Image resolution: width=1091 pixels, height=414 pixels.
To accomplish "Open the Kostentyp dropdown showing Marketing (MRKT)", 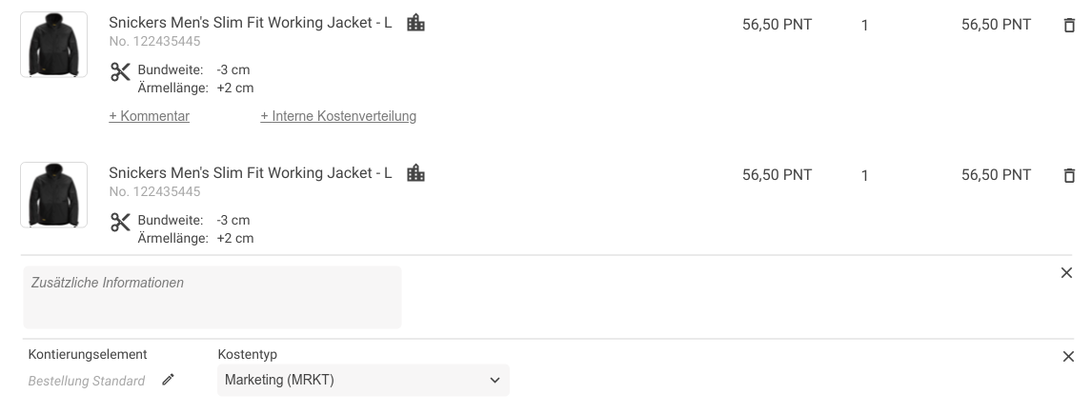I will [x=363, y=380].
